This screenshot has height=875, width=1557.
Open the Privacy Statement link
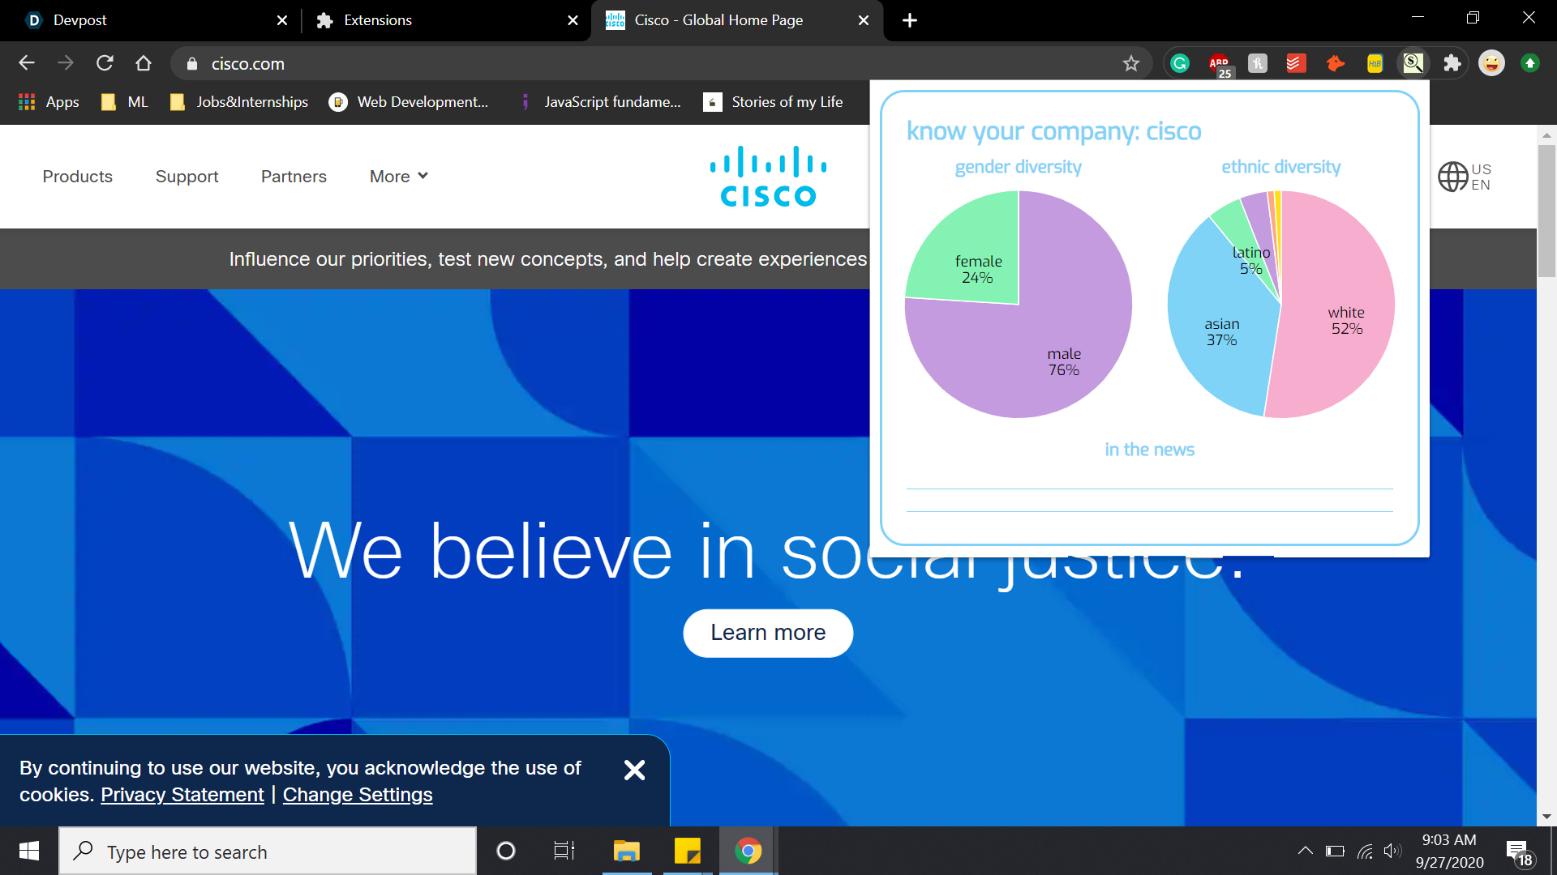point(182,795)
